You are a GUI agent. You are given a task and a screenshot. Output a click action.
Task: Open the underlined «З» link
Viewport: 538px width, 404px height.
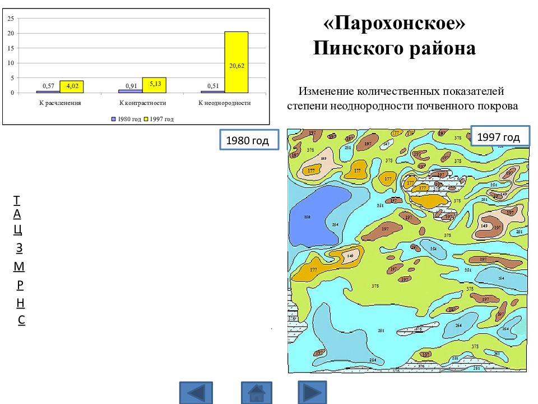pos(19,247)
